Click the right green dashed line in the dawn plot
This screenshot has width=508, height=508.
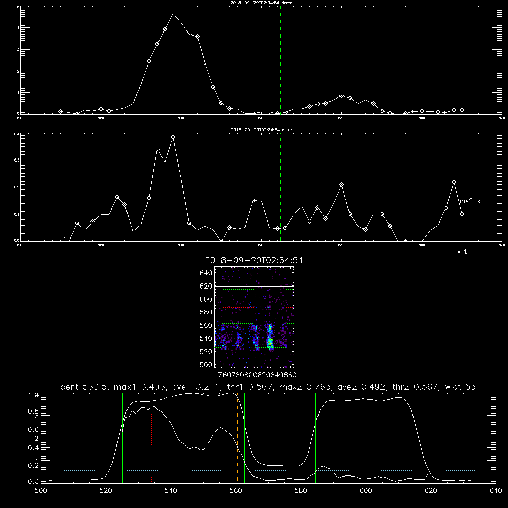point(280,60)
